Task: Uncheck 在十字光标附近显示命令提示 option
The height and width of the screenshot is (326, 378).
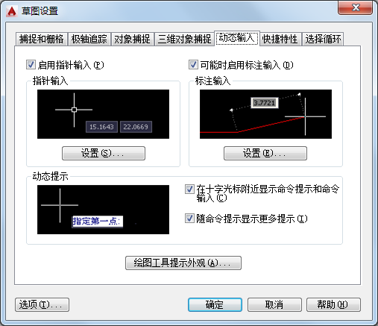Action: pyautogui.click(x=189, y=189)
